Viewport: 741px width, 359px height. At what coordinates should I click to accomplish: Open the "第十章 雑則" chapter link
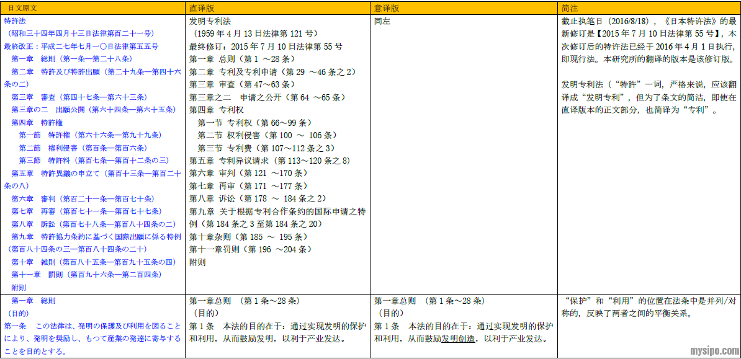tap(93, 262)
